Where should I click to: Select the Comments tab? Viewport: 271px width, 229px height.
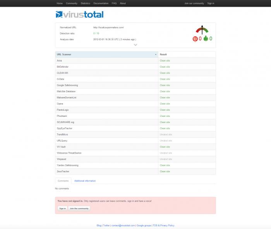pyautogui.click(x=63, y=181)
